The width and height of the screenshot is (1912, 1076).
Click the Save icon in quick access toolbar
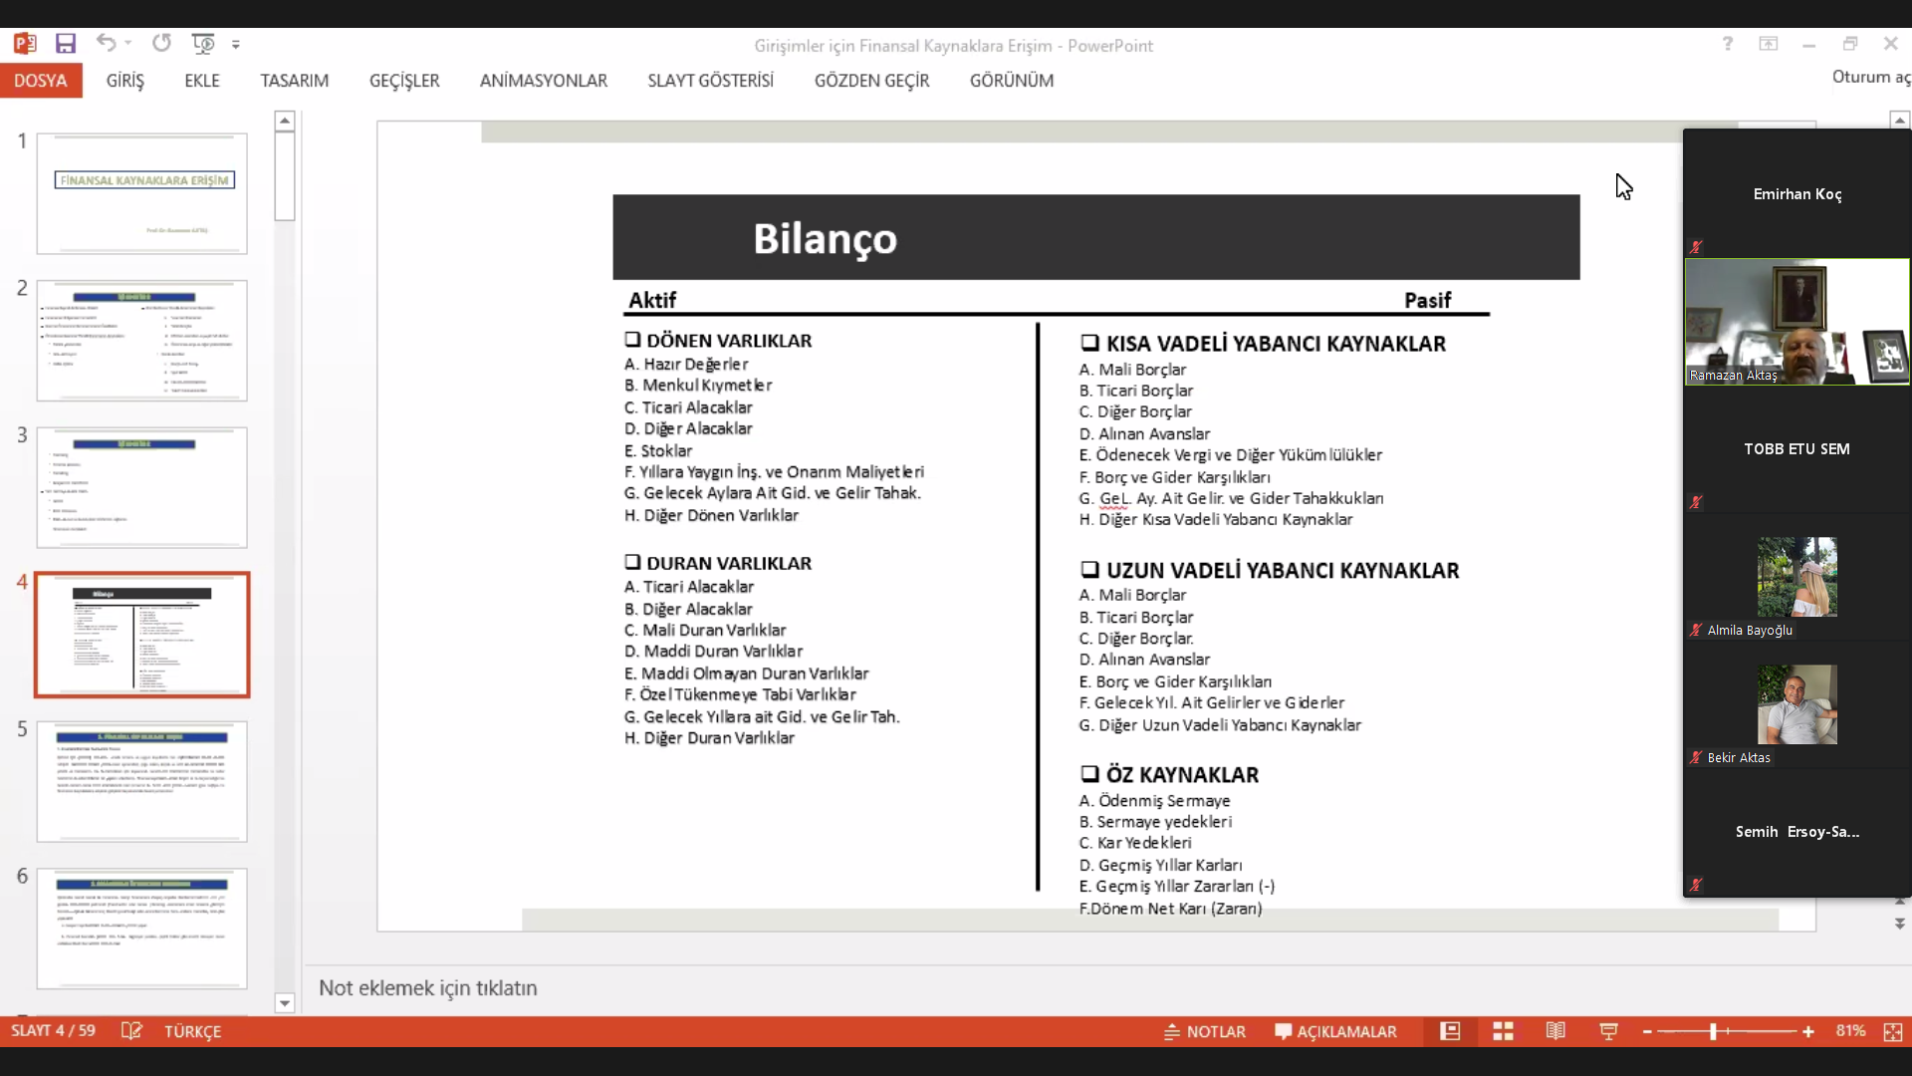click(66, 44)
